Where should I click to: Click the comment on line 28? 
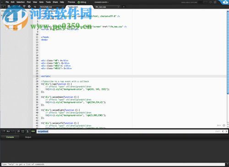pyautogui.click(x=65, y=81)
